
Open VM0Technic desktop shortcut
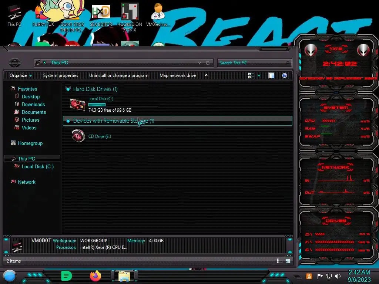pos(158,15)
